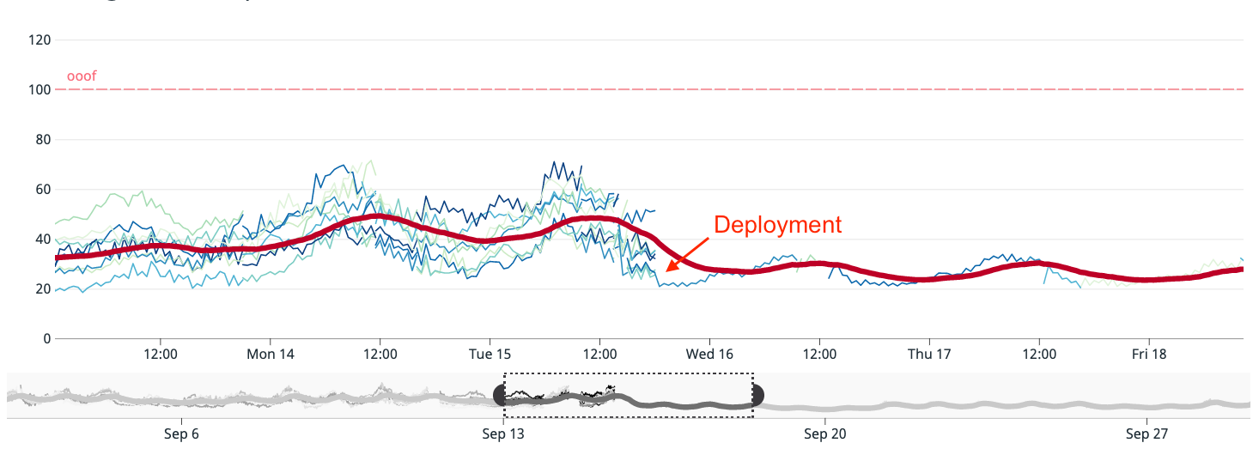The height and width of the screenshot is (455, 1259).
Task: Click the 'Sep 6' overview axis label
Action: coord(181,434)
